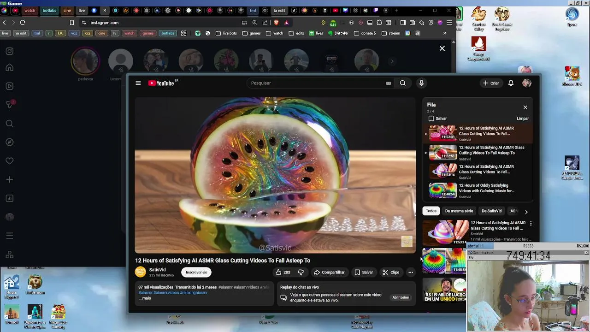Show next stories with the arrow
Screen dimensions: 590x332
(x=392, y=61)
